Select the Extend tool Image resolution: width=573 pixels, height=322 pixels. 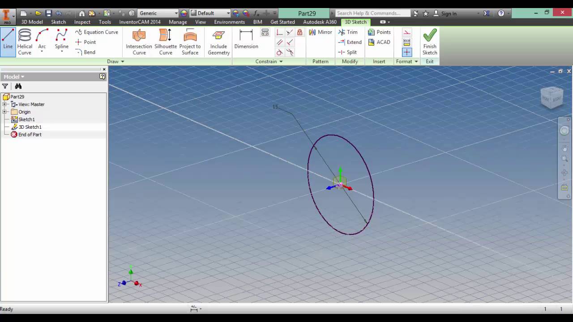[x=350, y=42]
